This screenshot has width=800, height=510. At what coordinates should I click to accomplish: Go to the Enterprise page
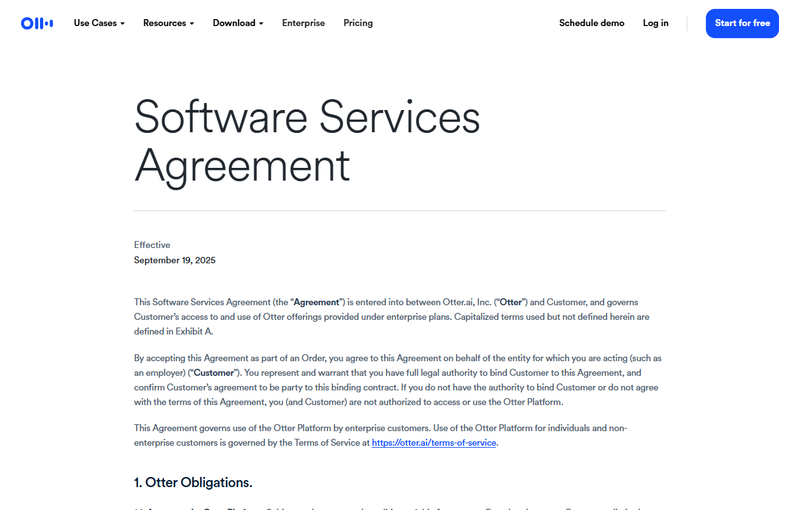pyautogui.click(x=303, y=23)
